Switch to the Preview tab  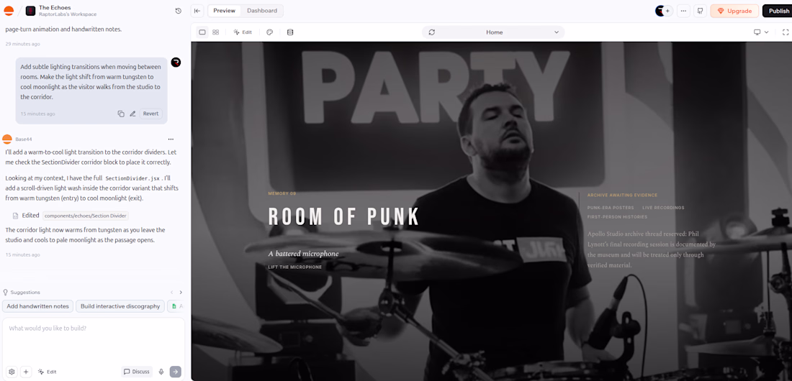pos(224,11)
